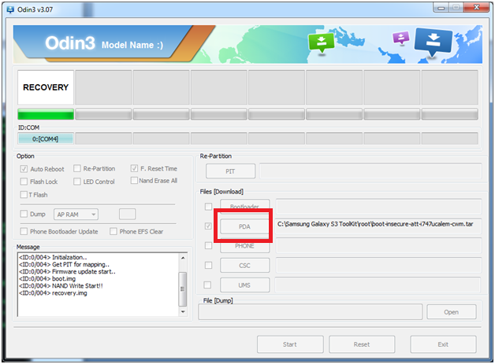This screenshot has width=495, height=364.
Task: Click the 'NAND Write Start!!' log line
Action: (x=61, y=286)
